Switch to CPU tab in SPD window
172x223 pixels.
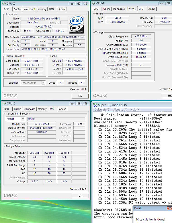click(7, 109)
